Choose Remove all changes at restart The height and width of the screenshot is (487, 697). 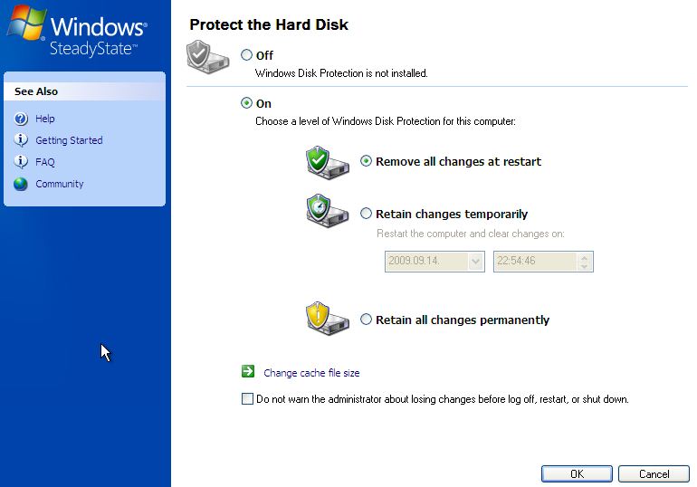[367, 161]
